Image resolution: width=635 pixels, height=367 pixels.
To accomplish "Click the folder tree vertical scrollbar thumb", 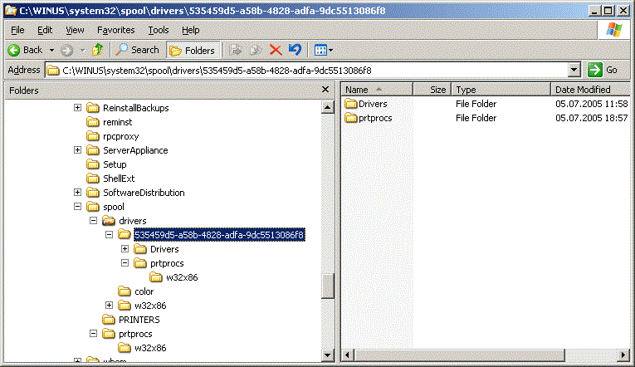I will [327, 285].
